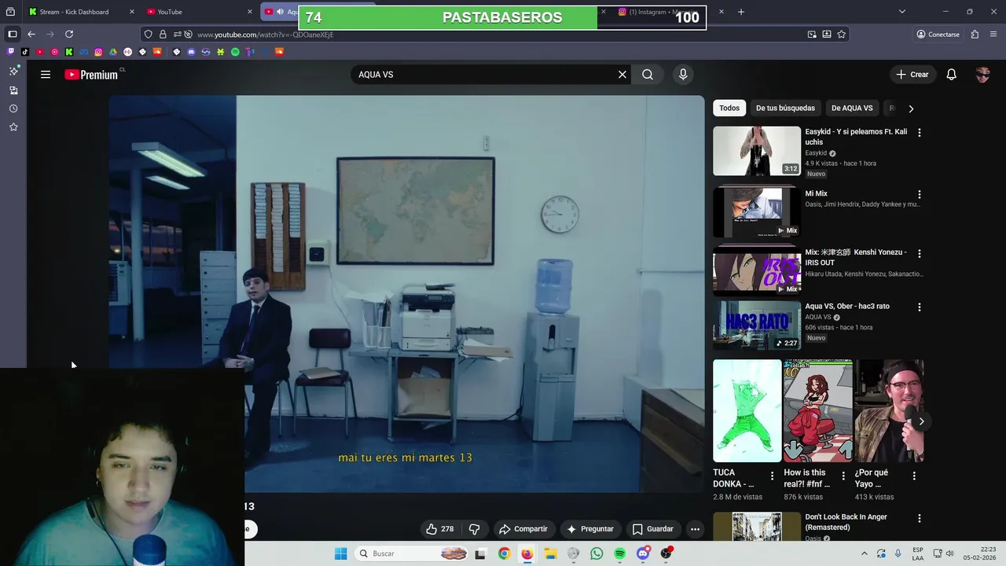
Task: Dislike the video with thumbs down
Action: pos(474,529)
